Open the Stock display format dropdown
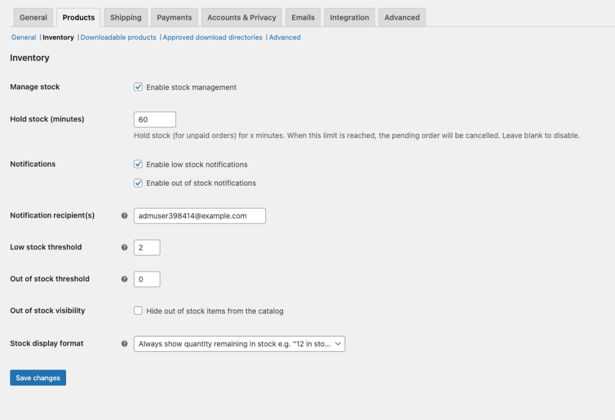The height and width of the screenshot is (420, 615). click(239, 344)
